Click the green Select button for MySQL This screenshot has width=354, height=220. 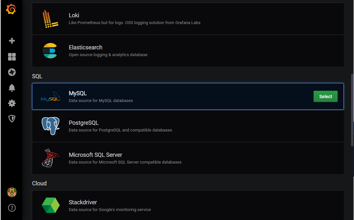[x=325, y=96]
